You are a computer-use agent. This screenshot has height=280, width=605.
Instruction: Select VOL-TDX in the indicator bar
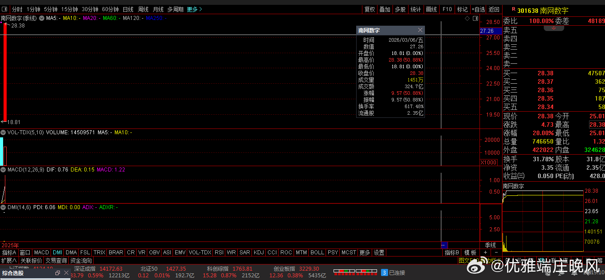pos(200,253)
